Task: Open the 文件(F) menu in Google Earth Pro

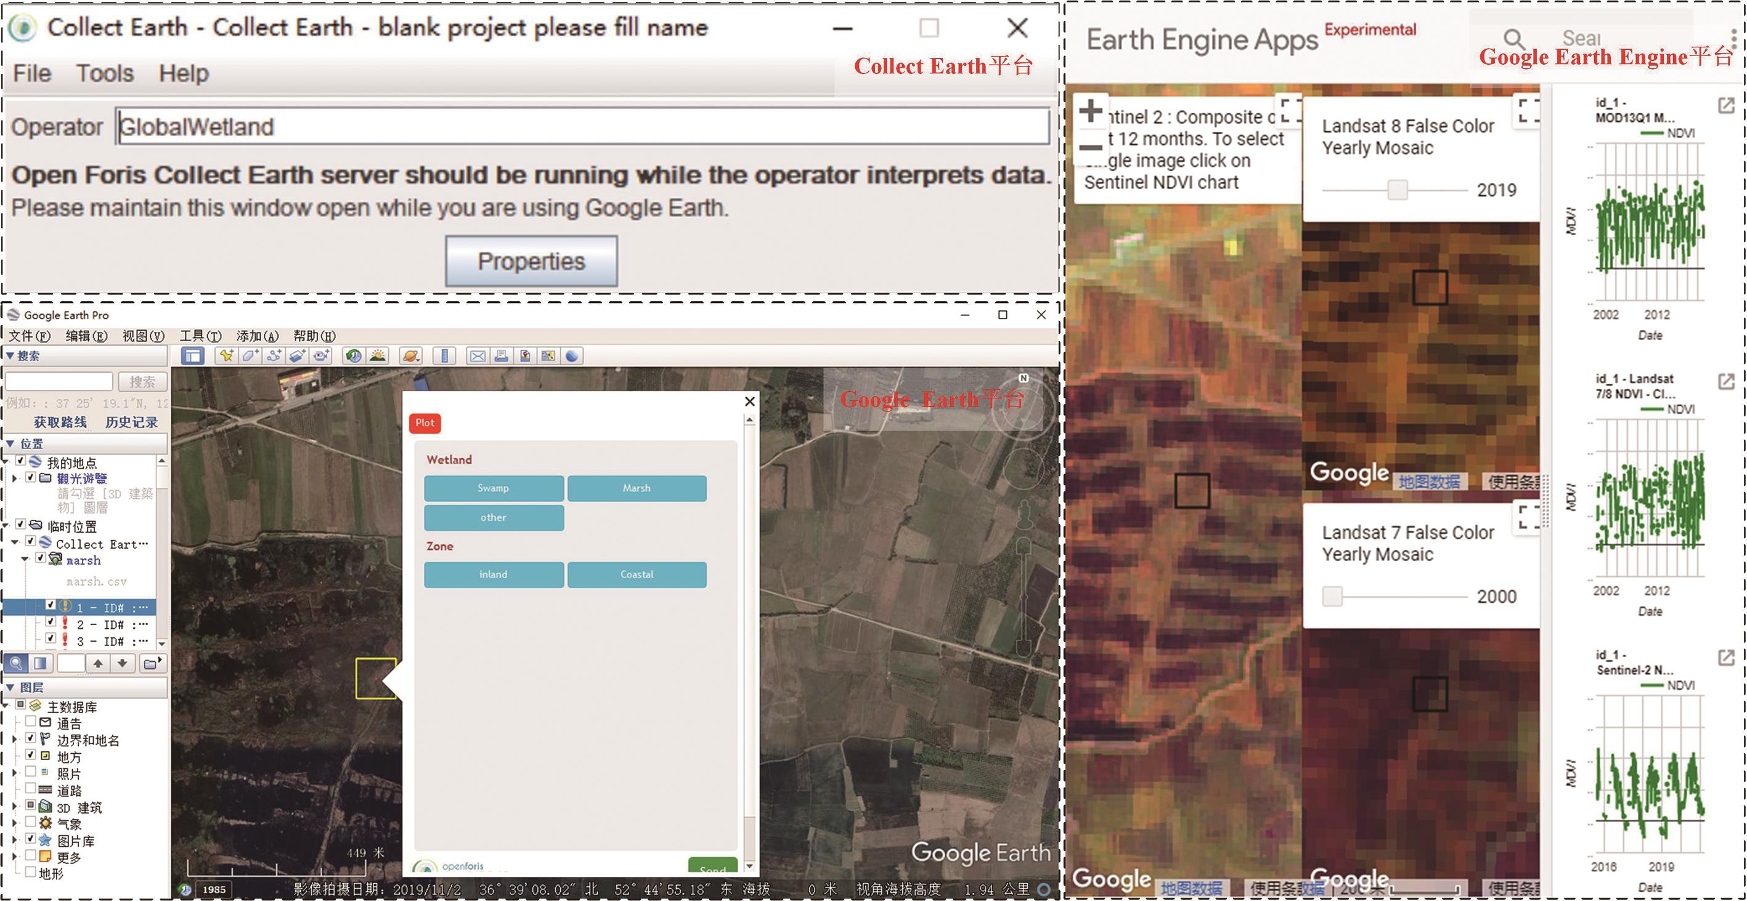Action: click(29, 336)
